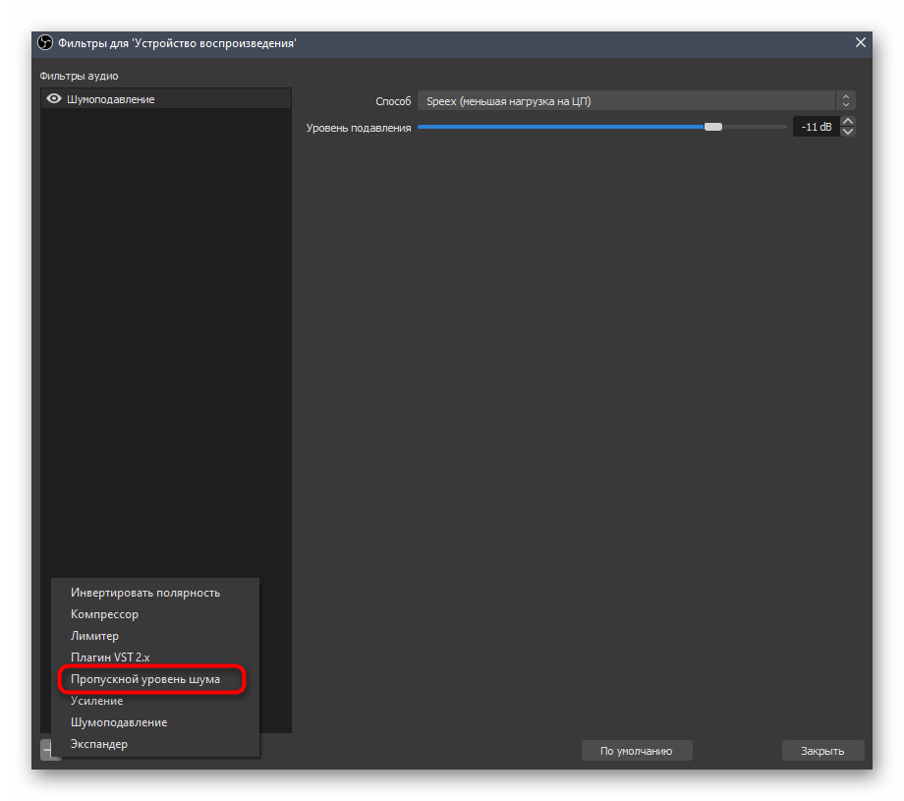Select Экспандер from the menu
Viewport: 904px width, 801px height.
tap(155, 744)
